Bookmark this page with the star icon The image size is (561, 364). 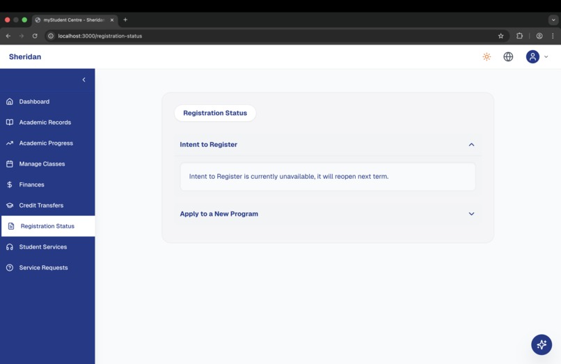point(501,35)
